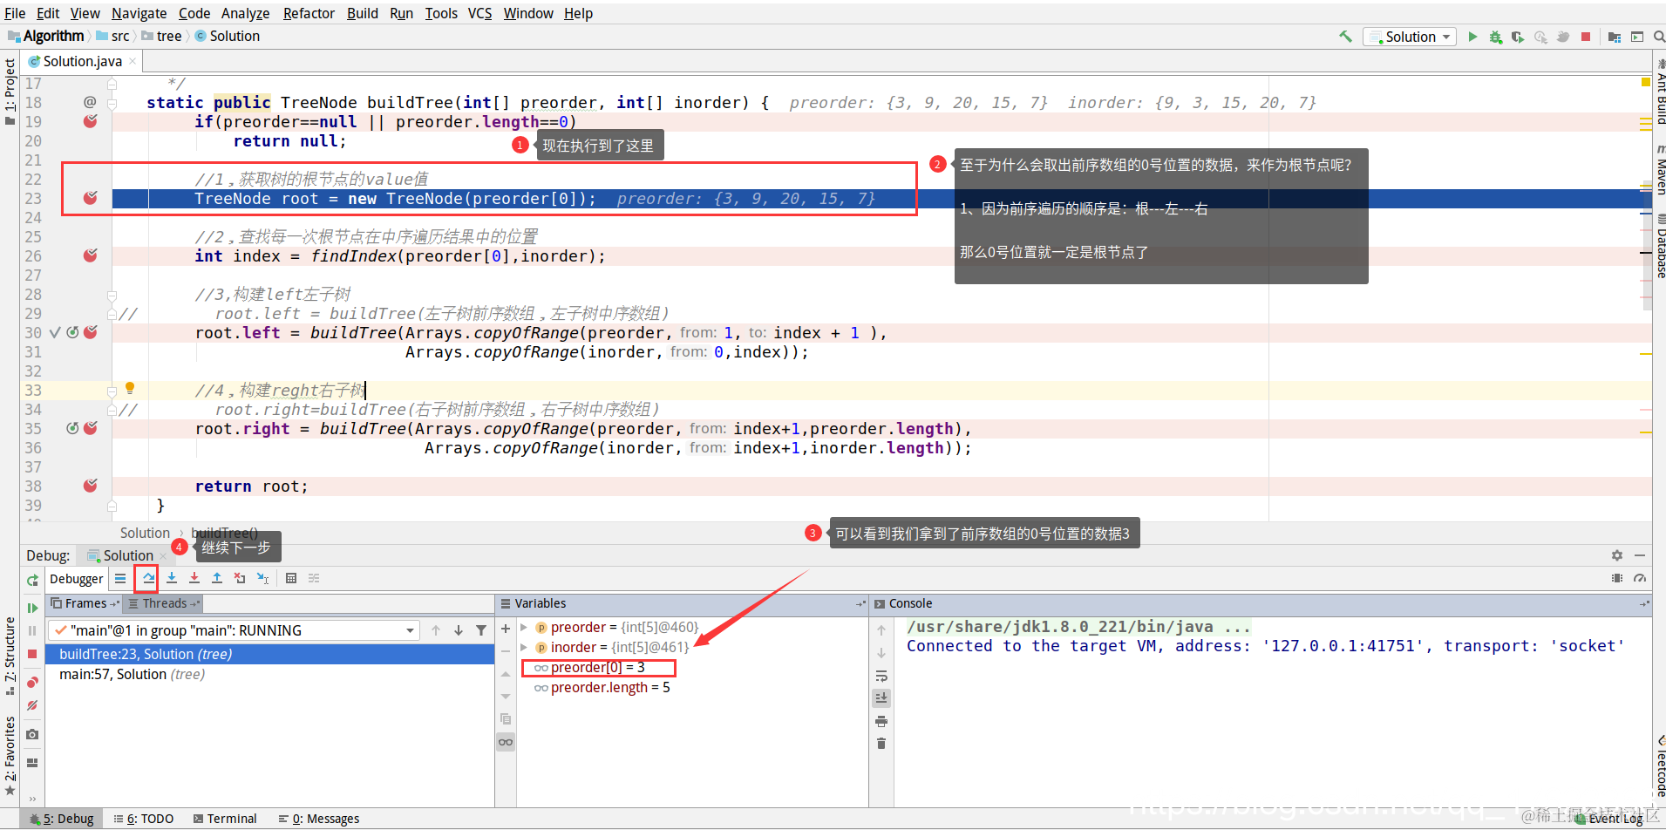The width and height of the screenshot is (1666, 830).
Task: Click the Step Out arrow icon
Action: 217,578
